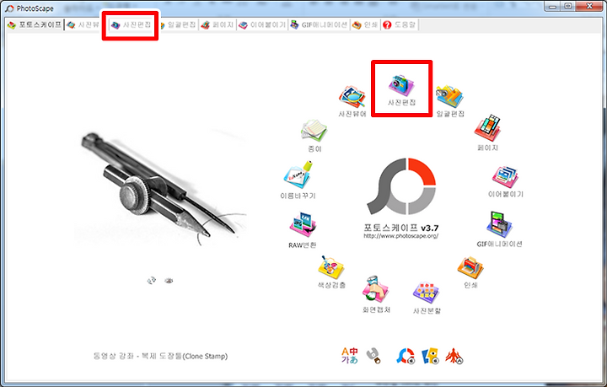607x387 pixels.
Task: Launch the 사진편집 editor icon in circle
Action: (x=401, y=90)
